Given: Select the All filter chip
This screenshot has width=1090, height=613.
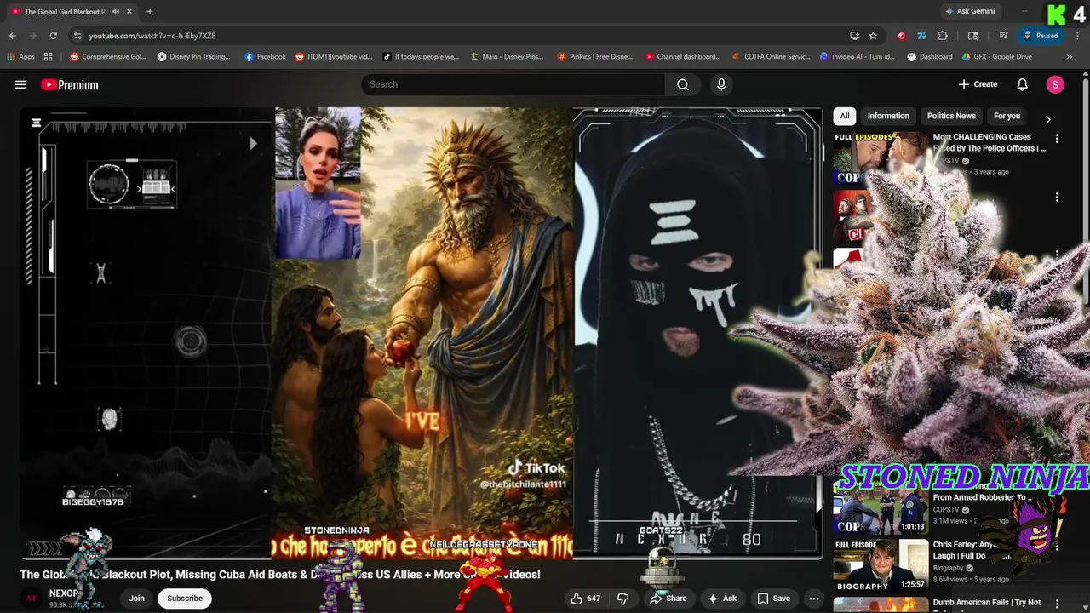Looking at the screenshot, I should pos(845,116).
